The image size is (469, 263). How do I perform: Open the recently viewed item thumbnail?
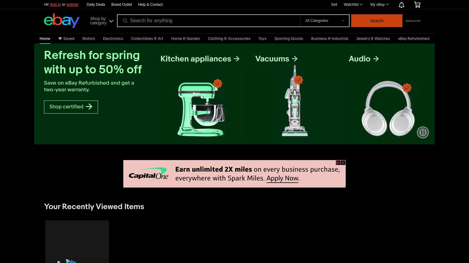click(x=77, y=242)
